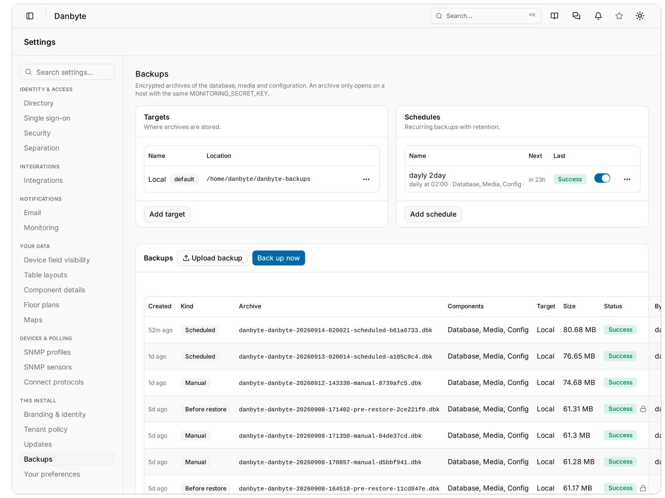Screen dimensions: 665x498
Task: Click the Kind column header
Action: tap(187, 306)
